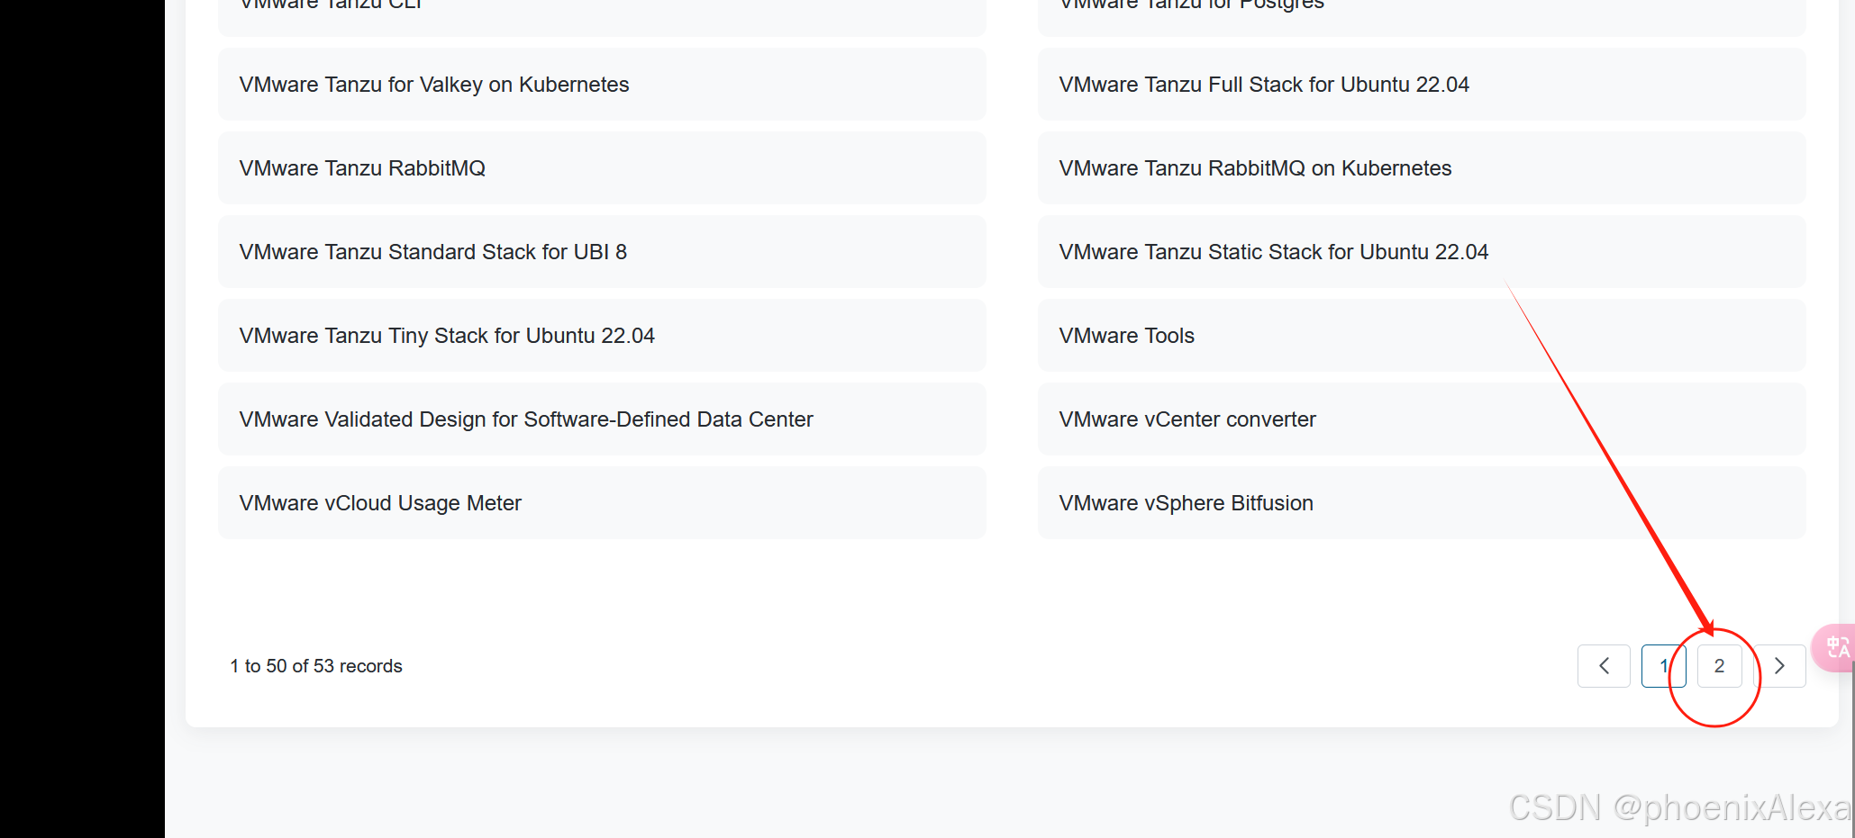Image resolution: width=1855 pixels, height=838 pixels.
Task: Select page 1 in pagination
Action: tap(1663, 666)
